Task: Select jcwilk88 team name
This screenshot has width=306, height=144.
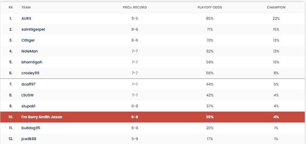Action: (29, 139)
